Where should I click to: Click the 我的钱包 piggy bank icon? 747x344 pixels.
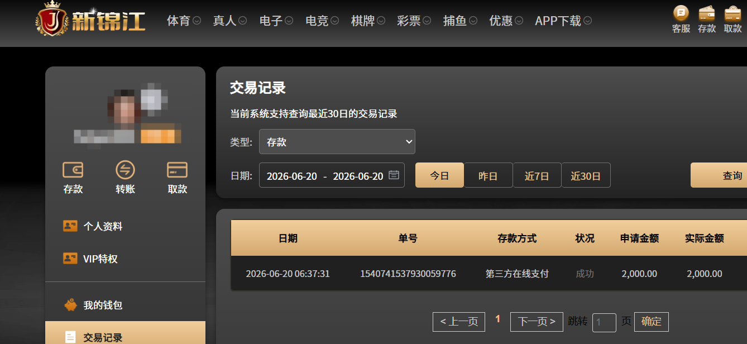[70, 305]
